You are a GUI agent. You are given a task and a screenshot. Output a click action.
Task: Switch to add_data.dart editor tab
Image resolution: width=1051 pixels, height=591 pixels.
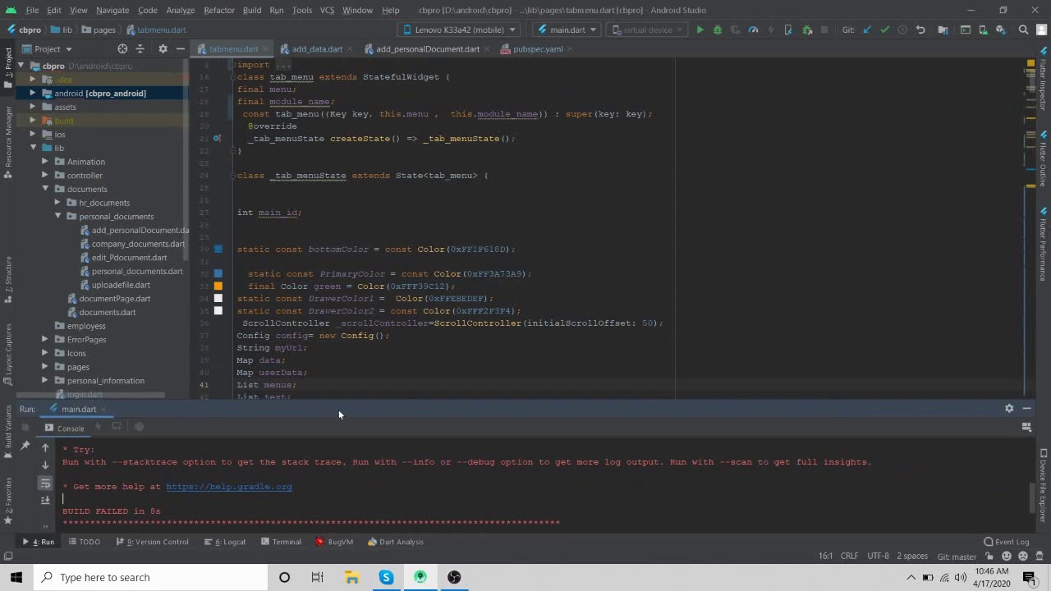pyautogui.click(x=317, y=48)
